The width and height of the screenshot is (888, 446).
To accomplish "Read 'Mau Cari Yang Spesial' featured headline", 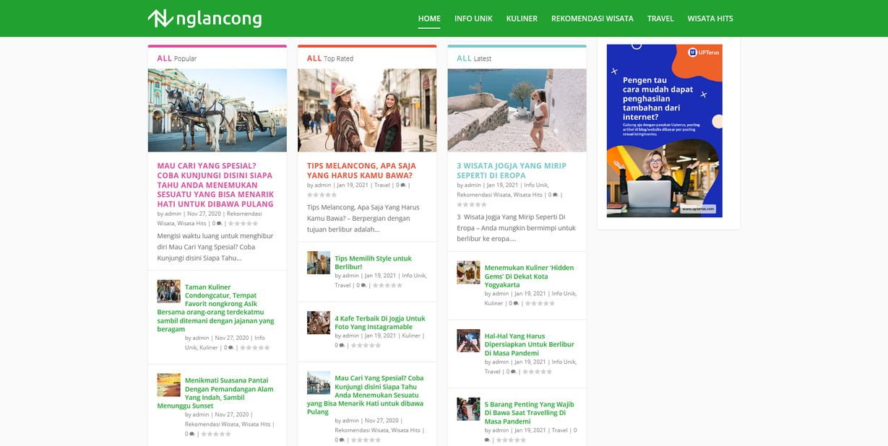I will (x=216, y=185).
